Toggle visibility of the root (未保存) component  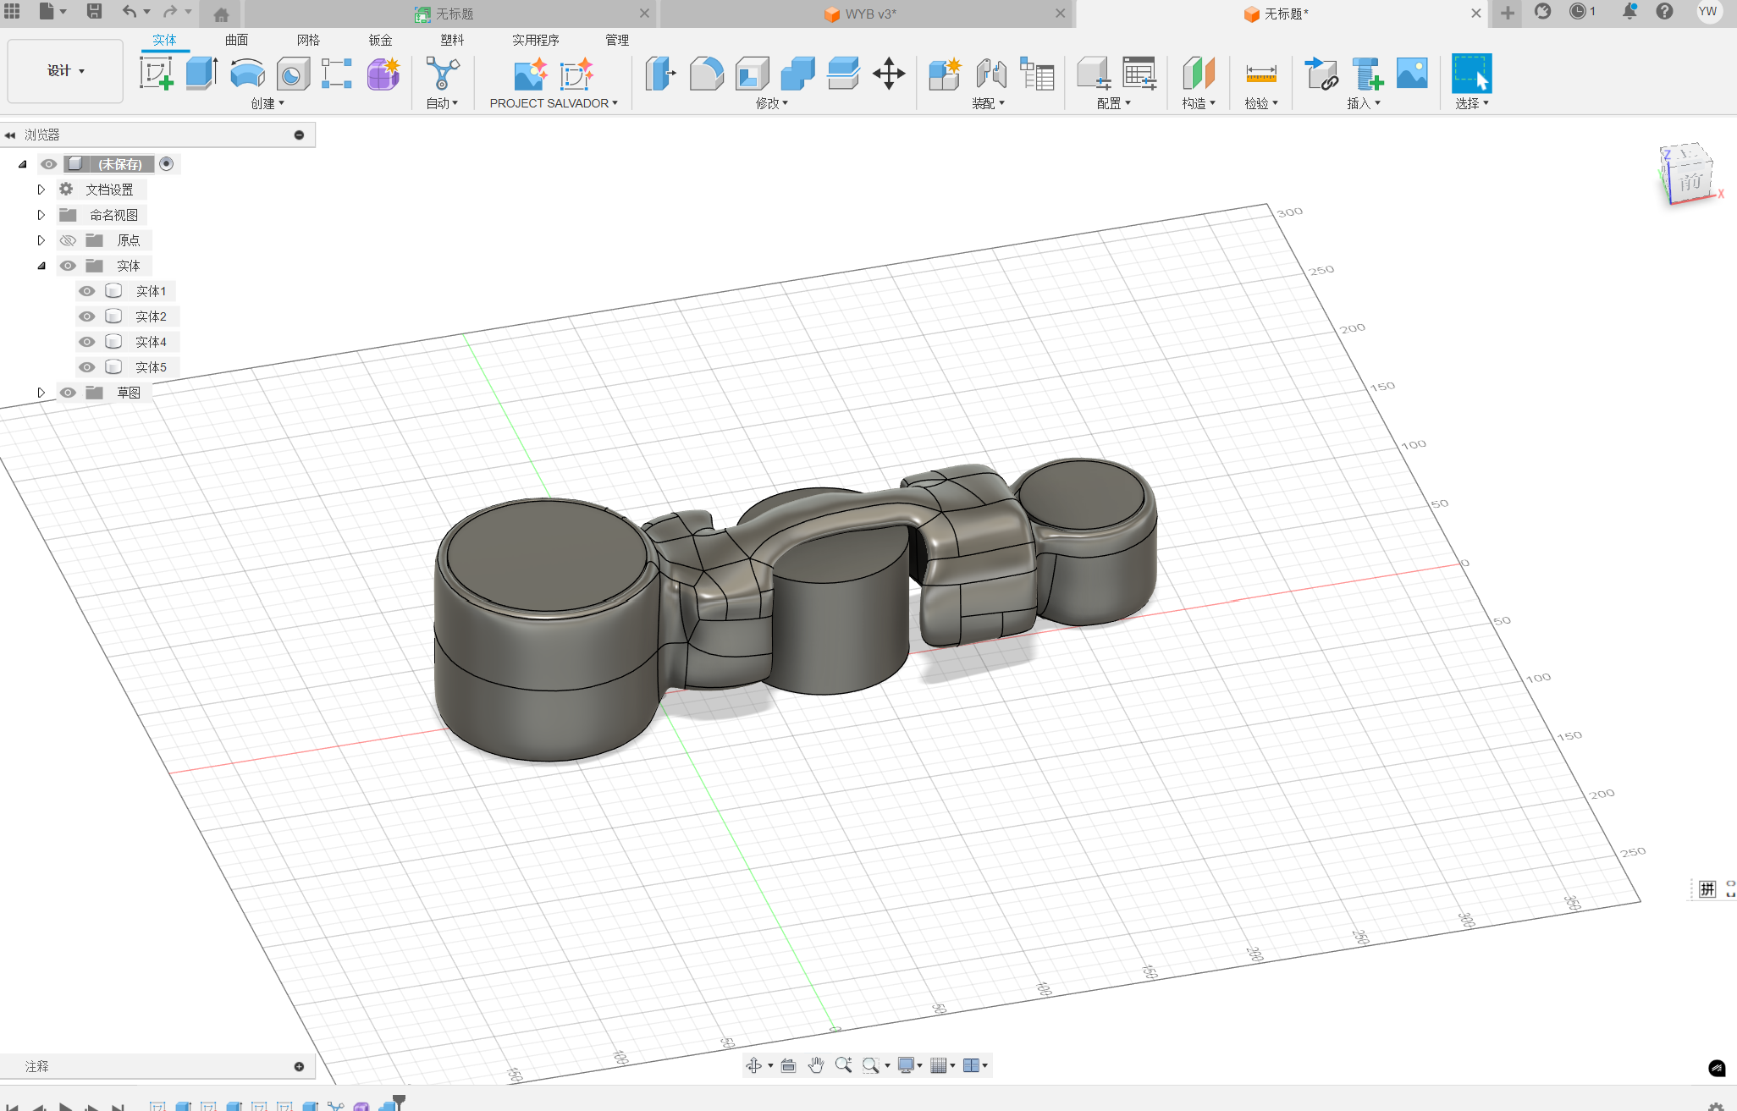(x=49, y=164)
